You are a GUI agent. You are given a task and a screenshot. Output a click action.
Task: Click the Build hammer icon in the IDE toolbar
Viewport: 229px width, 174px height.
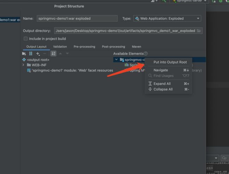(x=164, y=1)
